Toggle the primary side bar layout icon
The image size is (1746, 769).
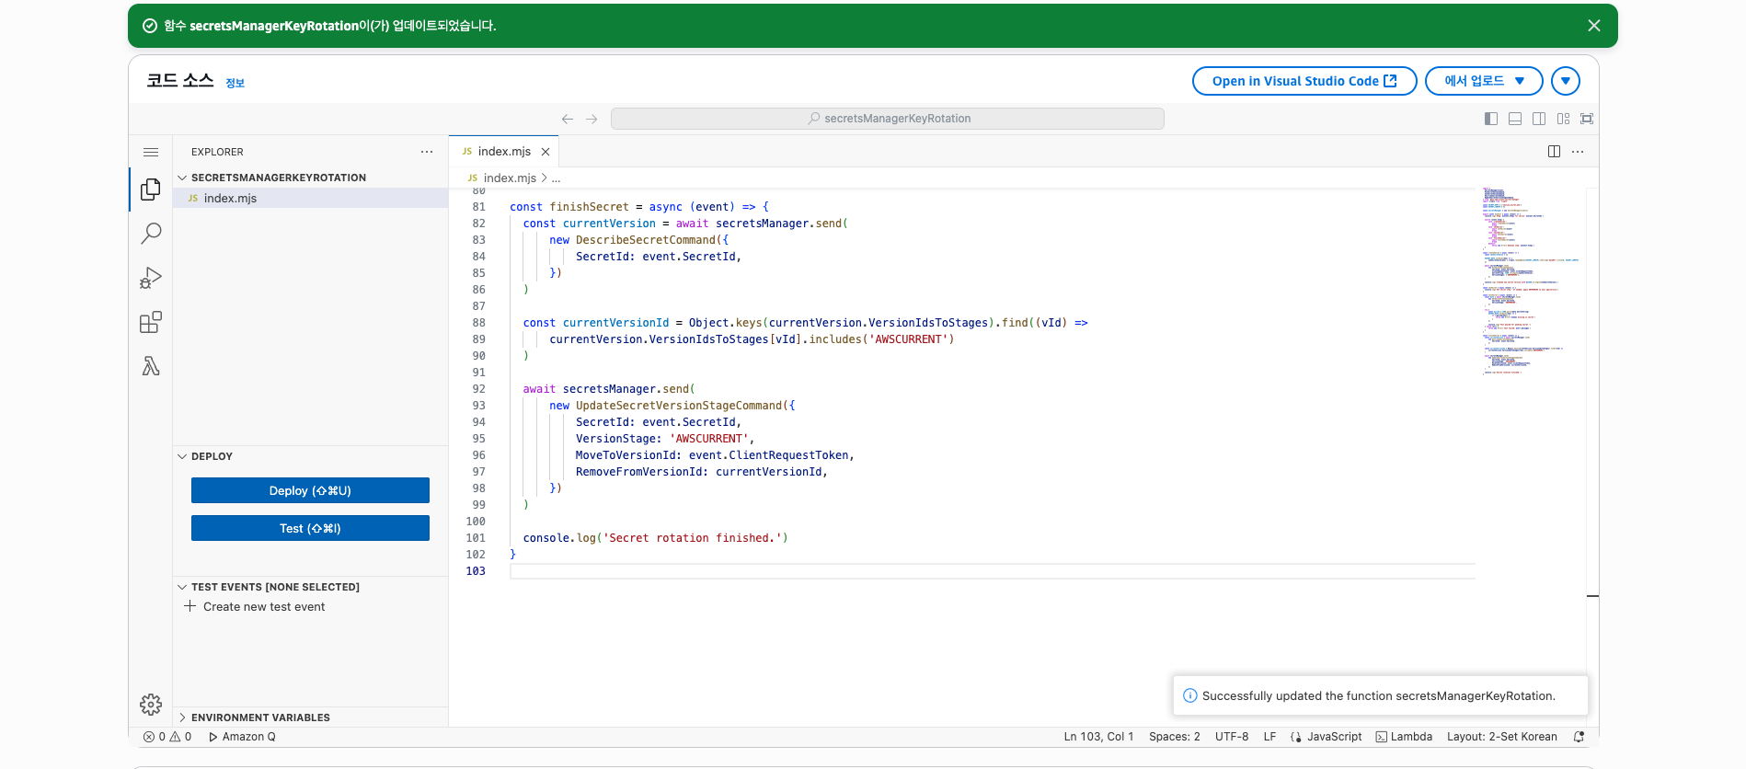pos(1491,119)
